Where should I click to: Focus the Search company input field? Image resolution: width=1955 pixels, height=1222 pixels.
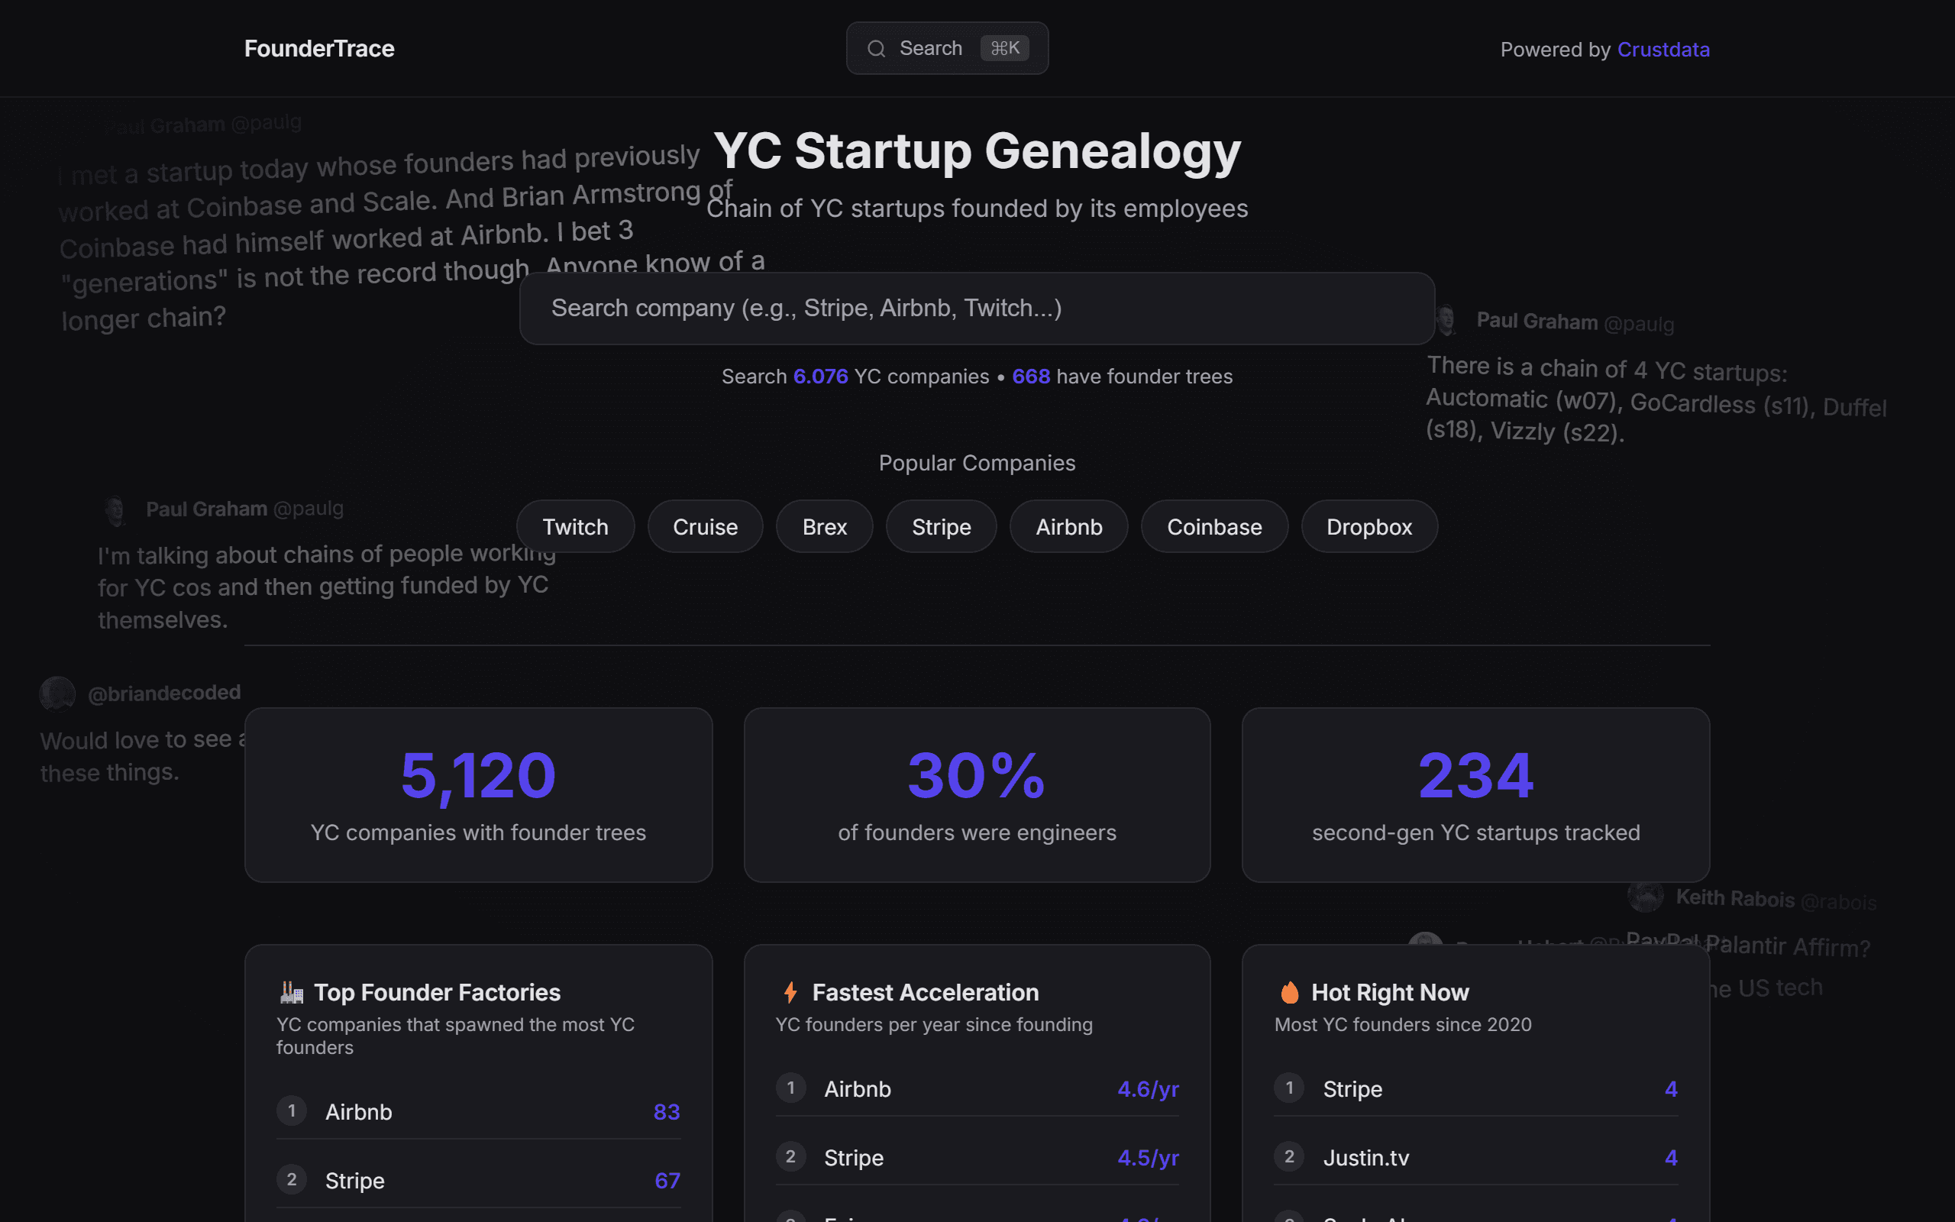point(977,308)
